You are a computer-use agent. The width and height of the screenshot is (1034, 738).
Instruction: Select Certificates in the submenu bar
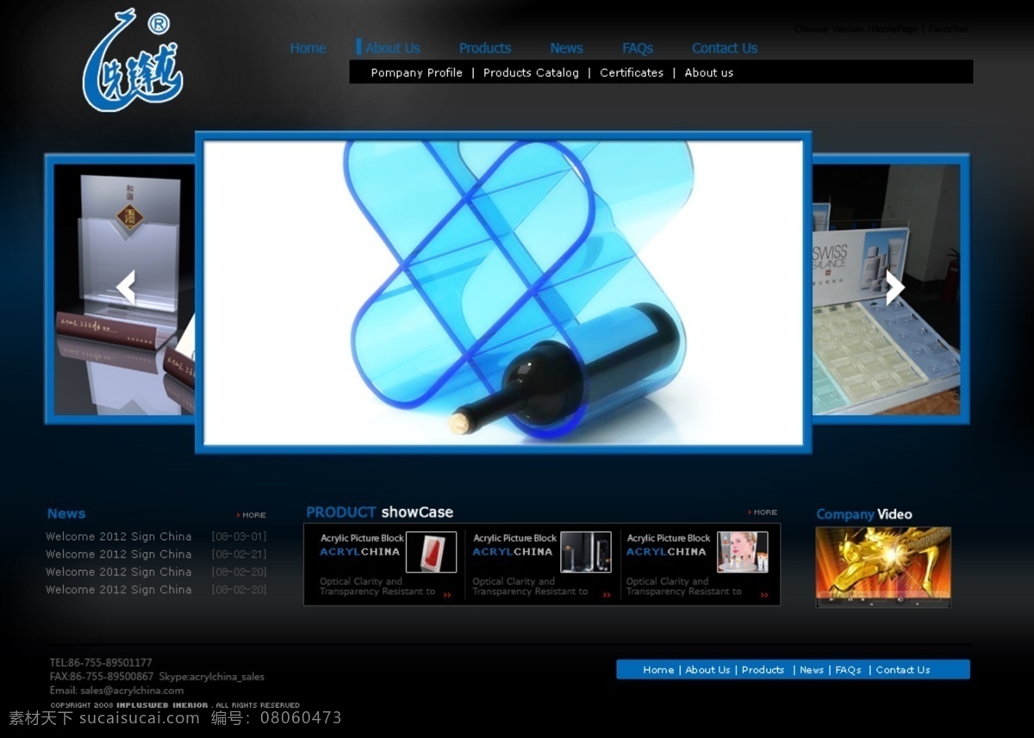click(632, 73)
